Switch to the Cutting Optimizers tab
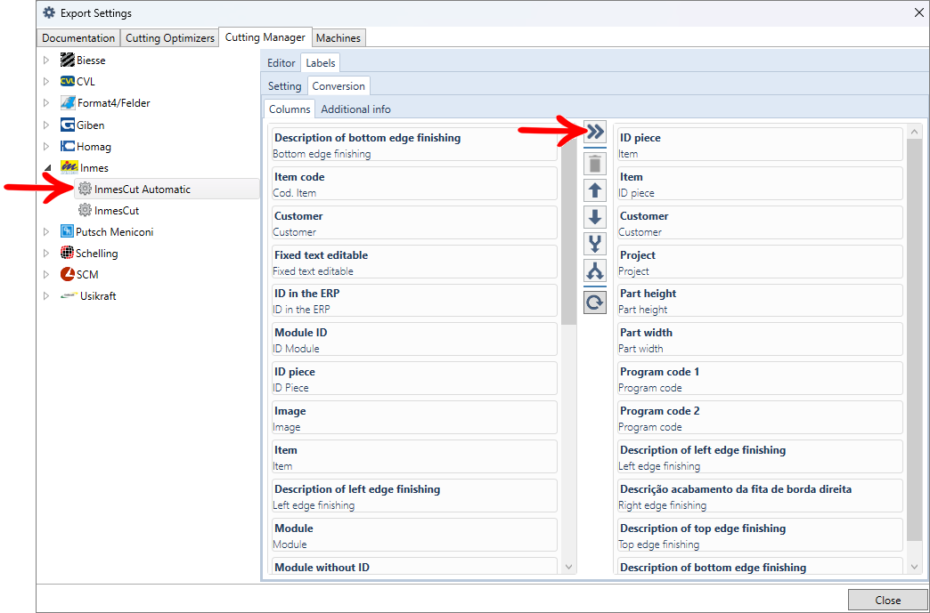Image resolution: width=930 pixels, height=613 pixels. click(x=169, y=38)
